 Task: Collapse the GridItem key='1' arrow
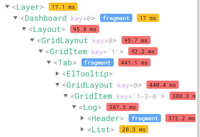click(x=41, y=51)
